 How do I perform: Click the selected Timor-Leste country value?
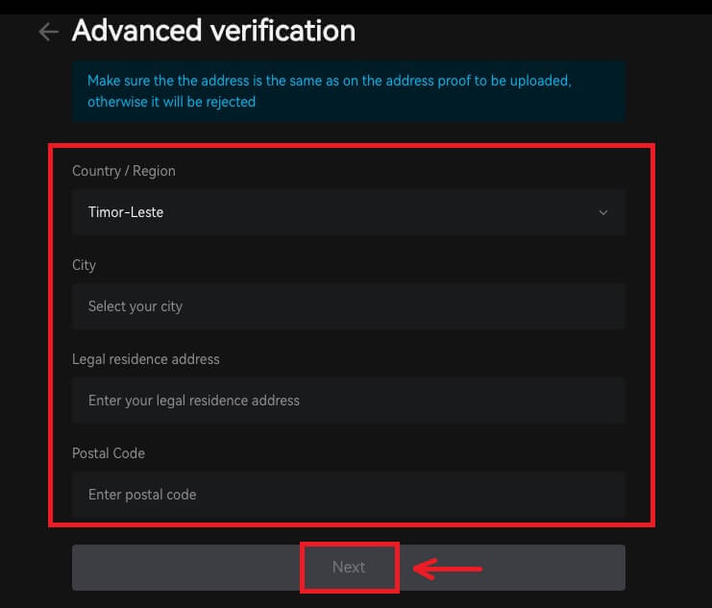point(126,212)
